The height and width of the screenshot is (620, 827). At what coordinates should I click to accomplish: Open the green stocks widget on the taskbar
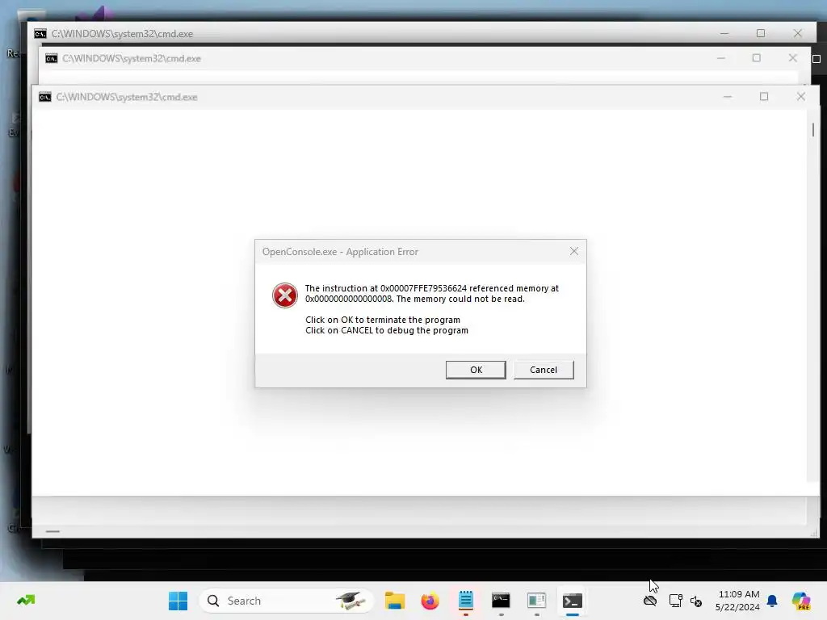[26, 600]
